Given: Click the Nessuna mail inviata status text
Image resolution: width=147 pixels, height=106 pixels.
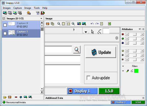Looking at the screenshot, I should (16, 102).
